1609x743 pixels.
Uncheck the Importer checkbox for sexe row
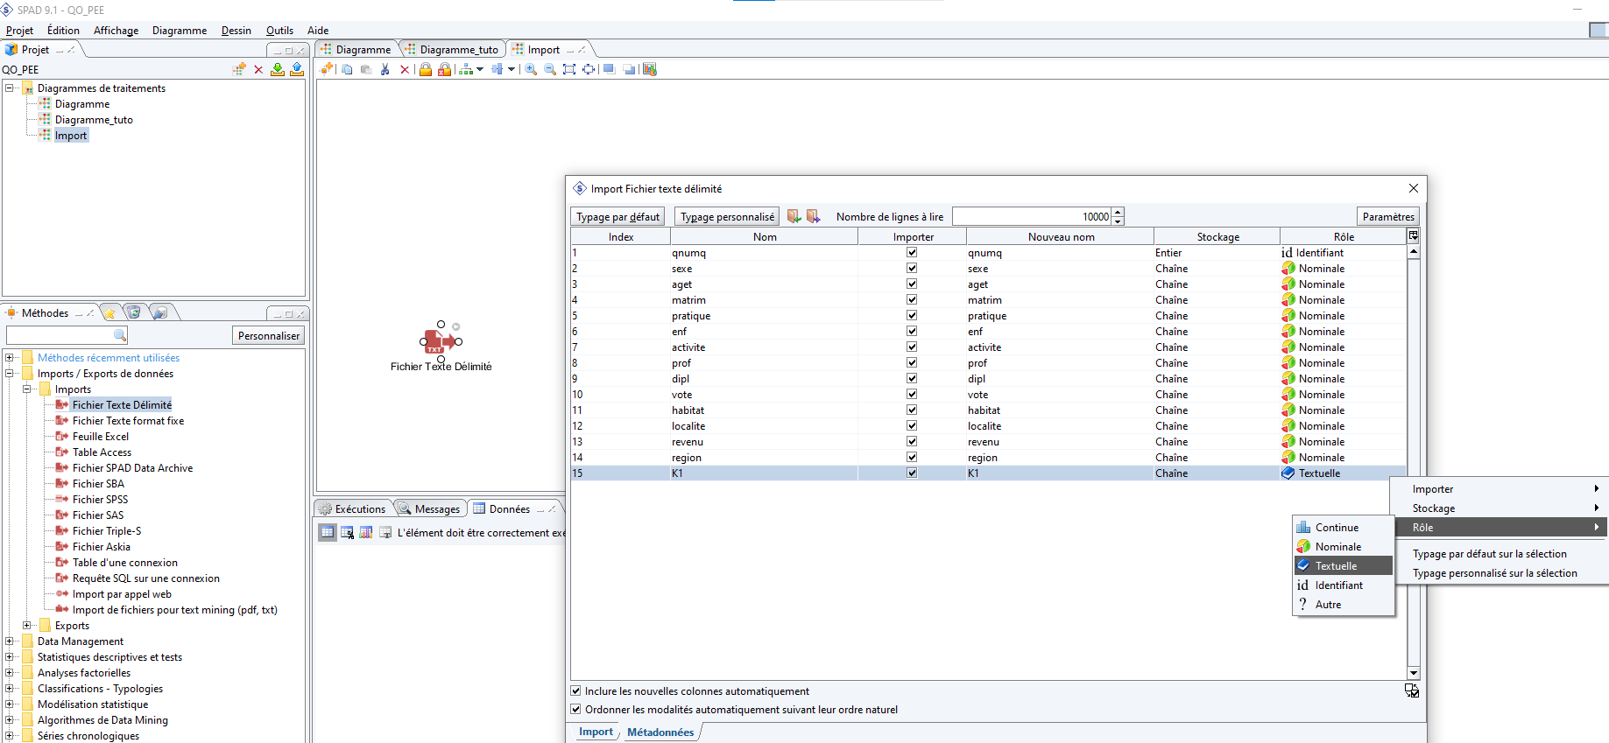(x=912, y=268)
